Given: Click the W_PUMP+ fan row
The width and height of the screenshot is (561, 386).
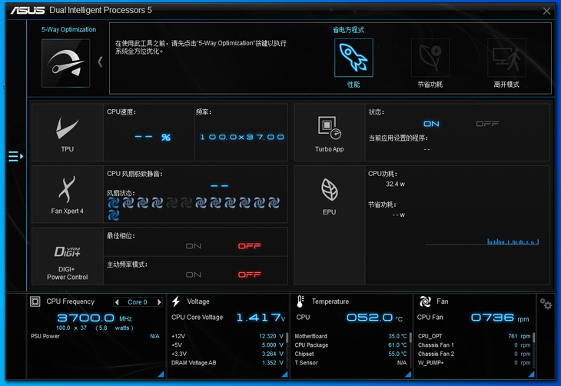Looking at the screenshot, I should pyautogui.click(x=474, y=363).
